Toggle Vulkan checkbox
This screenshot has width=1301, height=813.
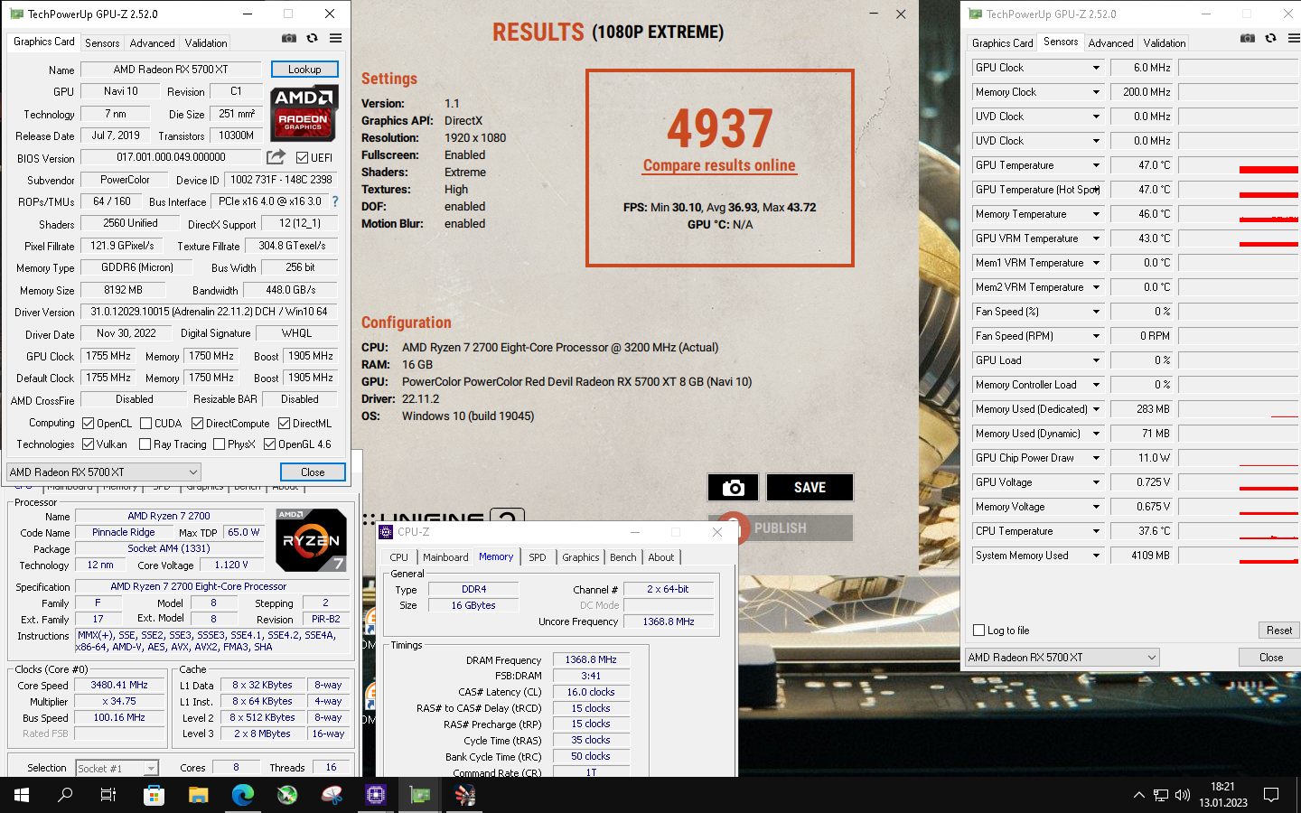tap(88, 444)
